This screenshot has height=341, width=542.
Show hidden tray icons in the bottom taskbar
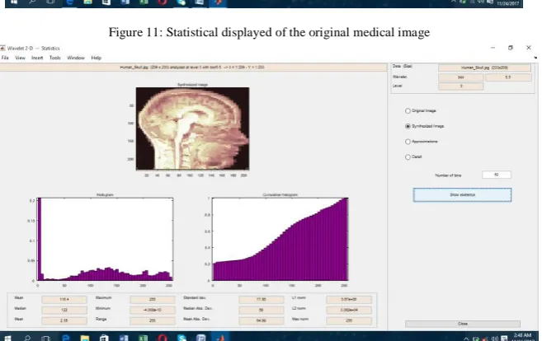[466, 339]
